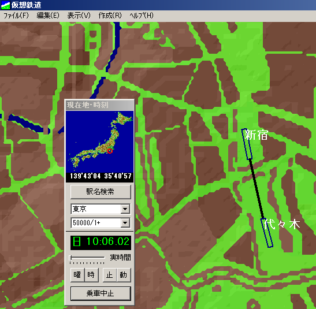
Task: Stop the clock with the 止 button
Action: (110, 275)
